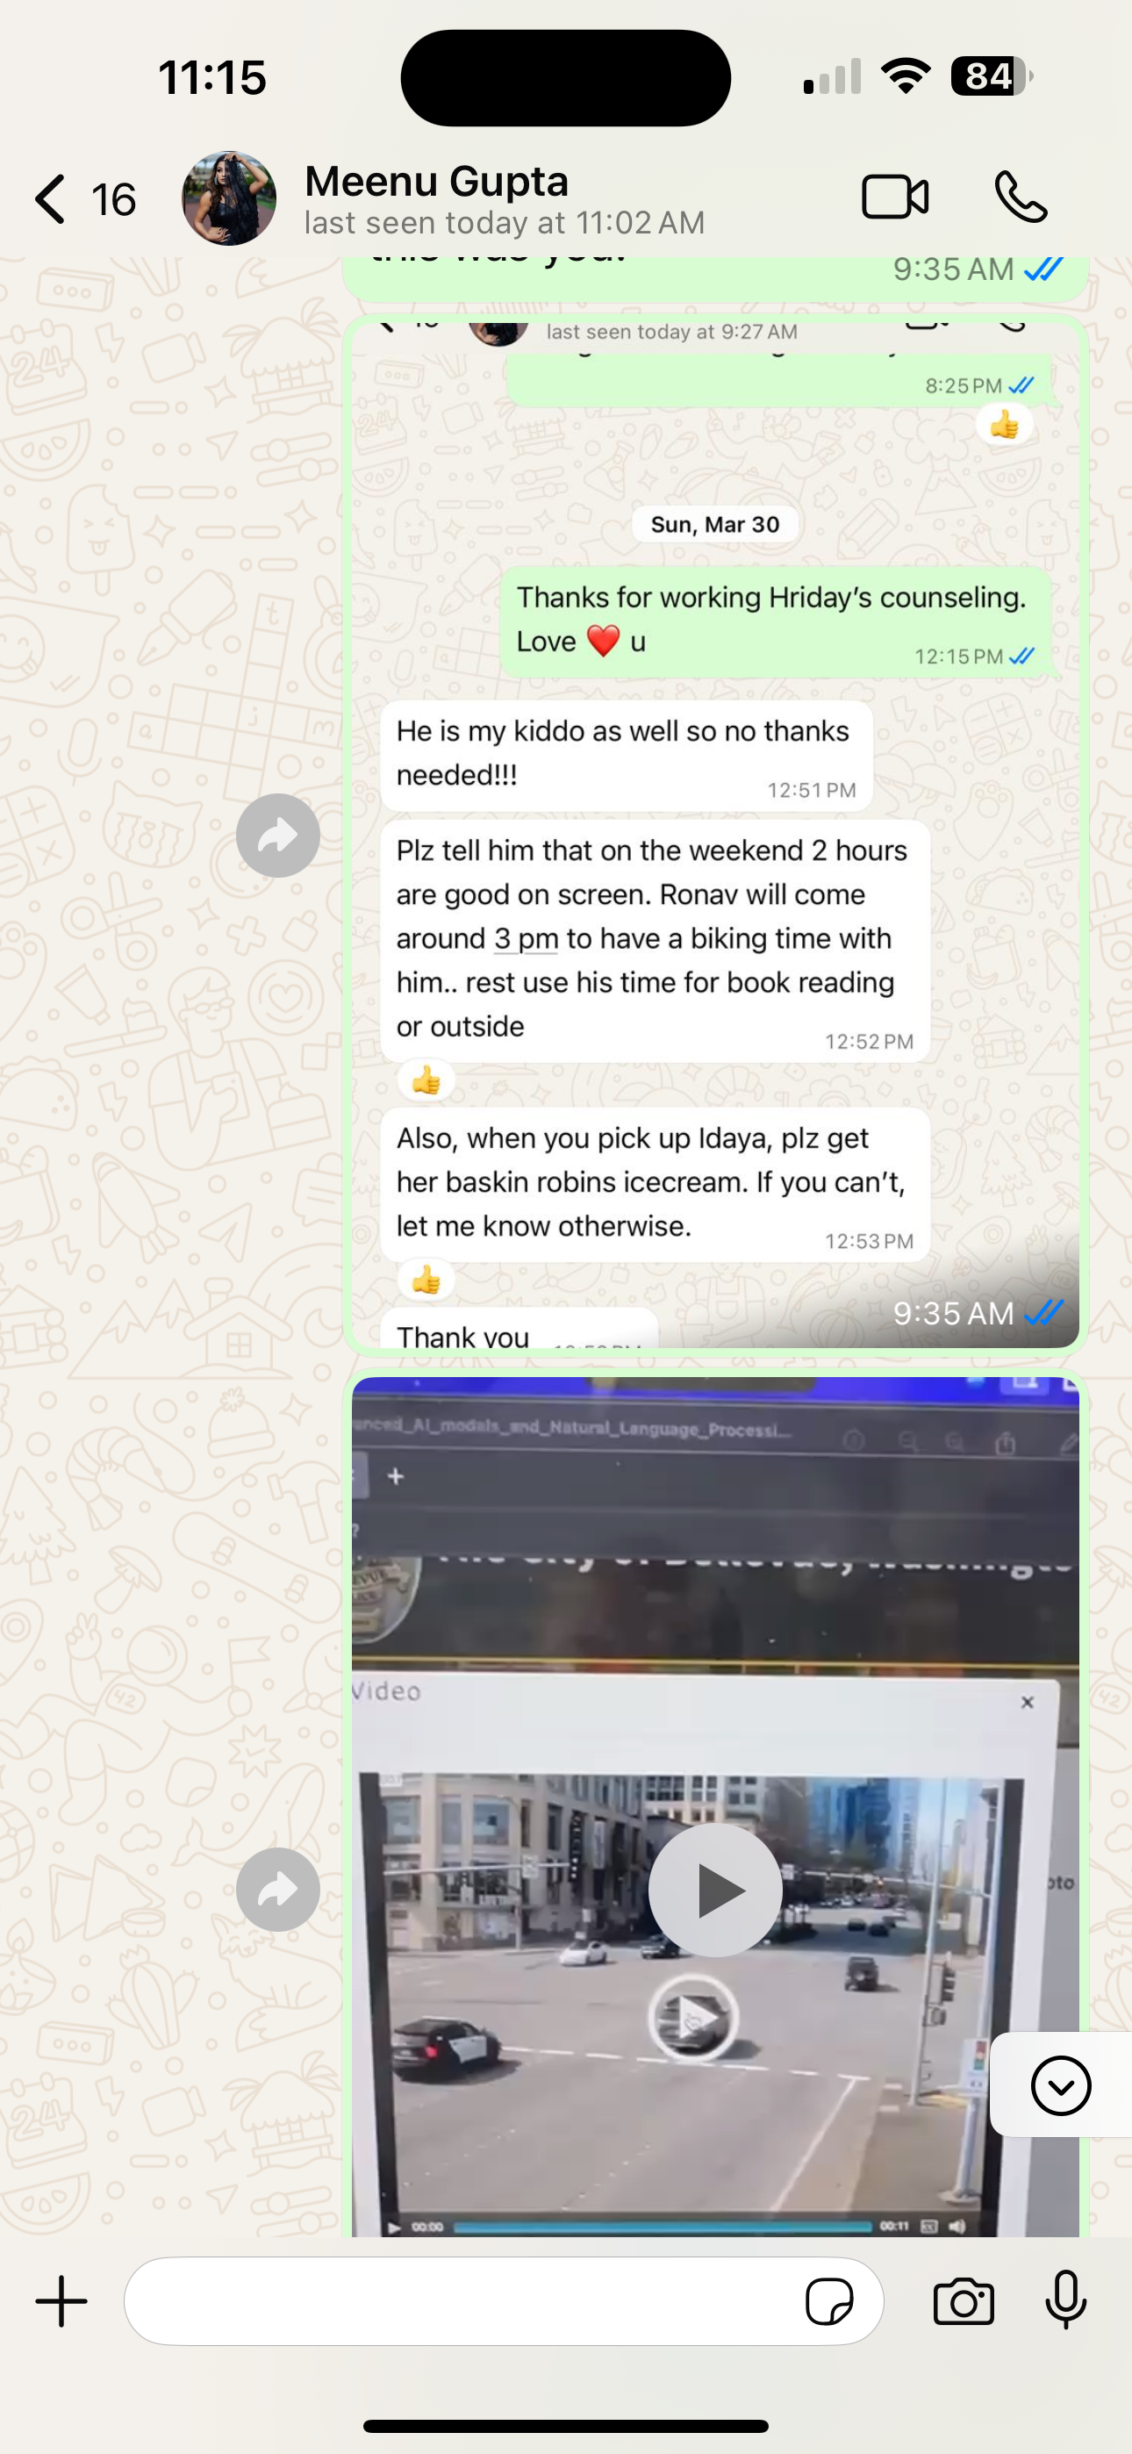Viewport: 1132px width, 2454px height.
Task: Tap the 'last seen today at 11:02 AM' status
Action: click(x=504, y=223)
